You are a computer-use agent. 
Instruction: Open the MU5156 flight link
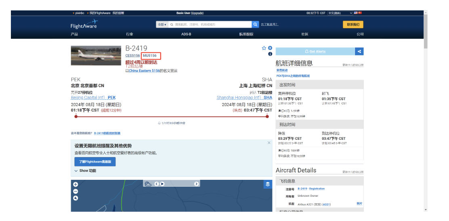(x=150, y=56)
